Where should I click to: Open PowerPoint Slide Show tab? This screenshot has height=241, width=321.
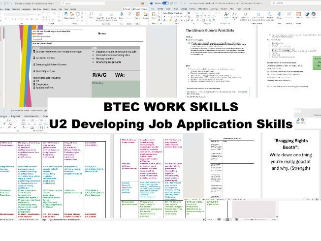click(x=37, y=9)
